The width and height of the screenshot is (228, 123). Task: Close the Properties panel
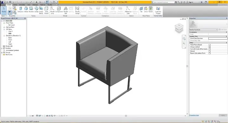pos(226,18)
